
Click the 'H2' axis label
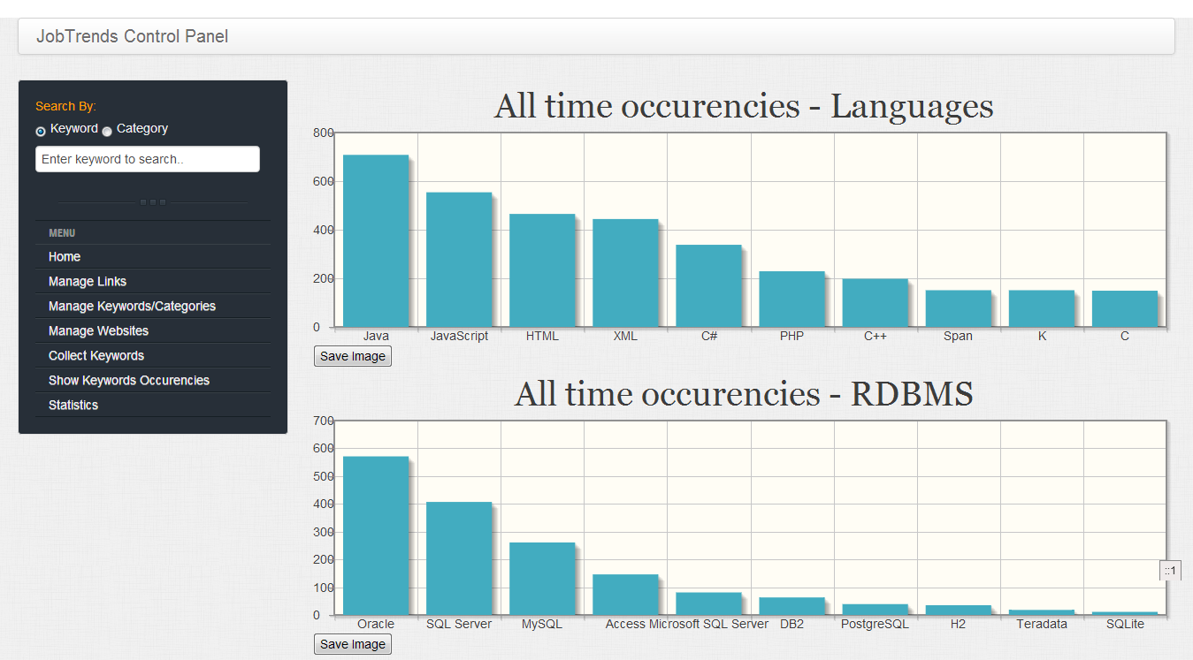point(958,624)
